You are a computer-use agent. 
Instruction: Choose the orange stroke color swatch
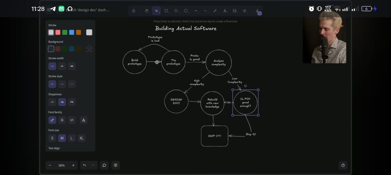[79, 32]
